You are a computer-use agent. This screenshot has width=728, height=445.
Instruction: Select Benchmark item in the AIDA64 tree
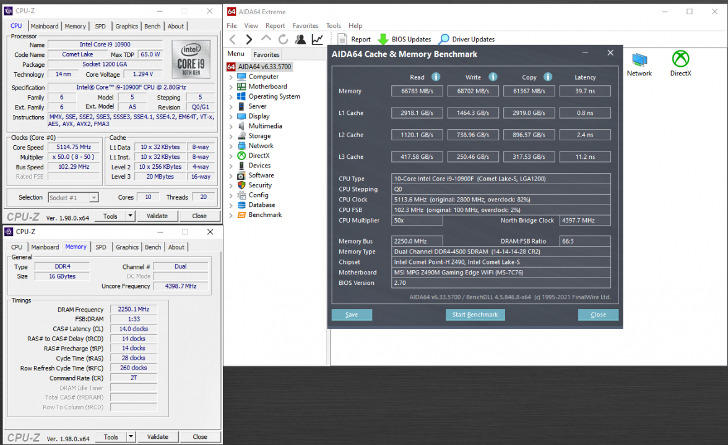[265, 215]
